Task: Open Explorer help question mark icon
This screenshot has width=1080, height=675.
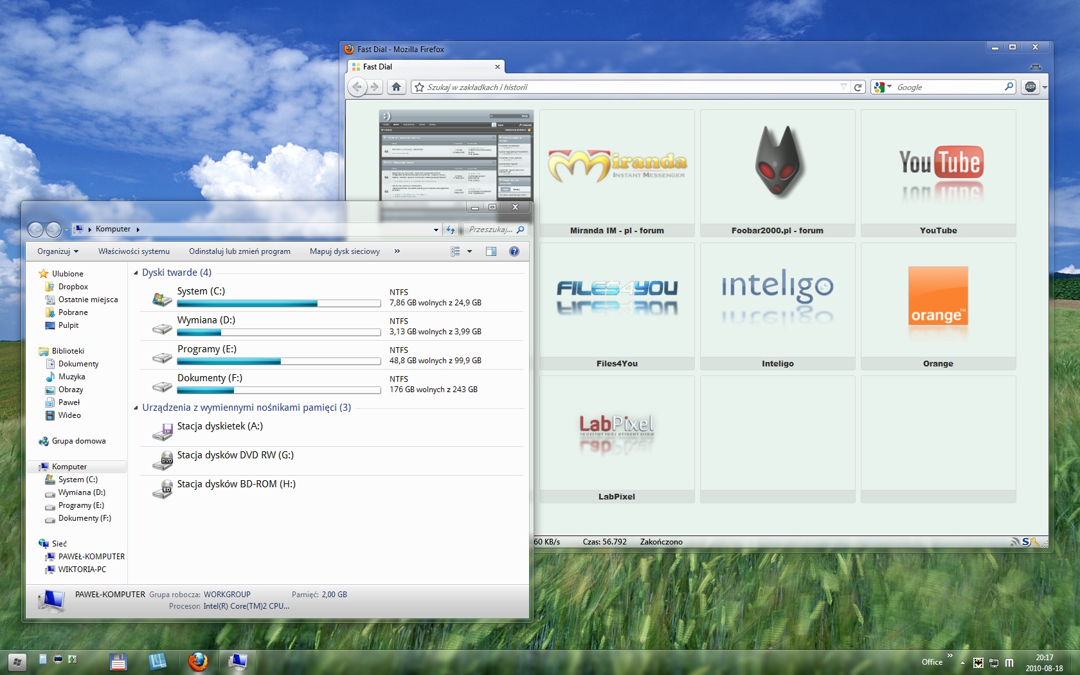Action: point(514,251)
